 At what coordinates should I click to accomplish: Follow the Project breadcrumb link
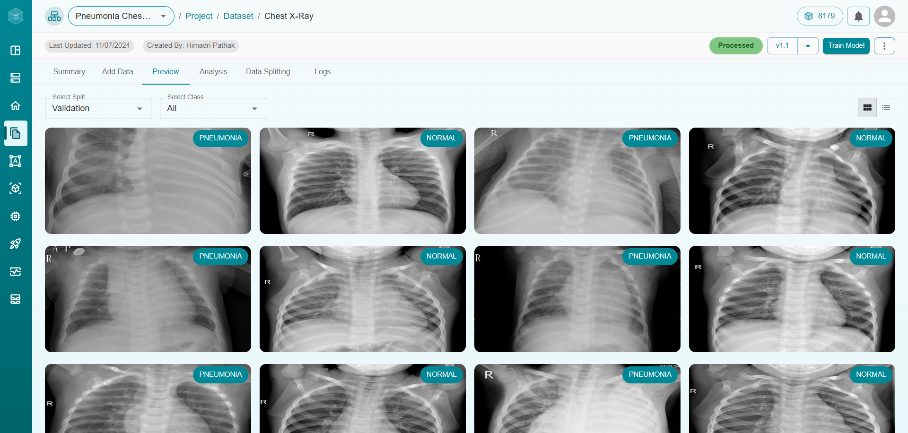199,16
